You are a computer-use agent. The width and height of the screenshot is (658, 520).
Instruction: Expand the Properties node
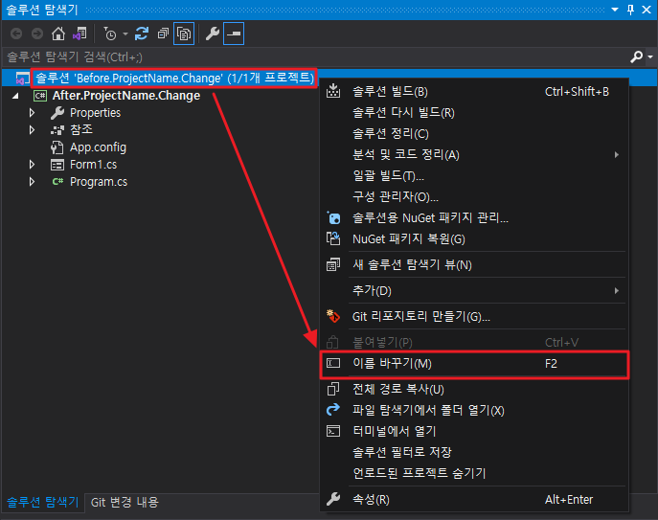click(x=32, y=113)
